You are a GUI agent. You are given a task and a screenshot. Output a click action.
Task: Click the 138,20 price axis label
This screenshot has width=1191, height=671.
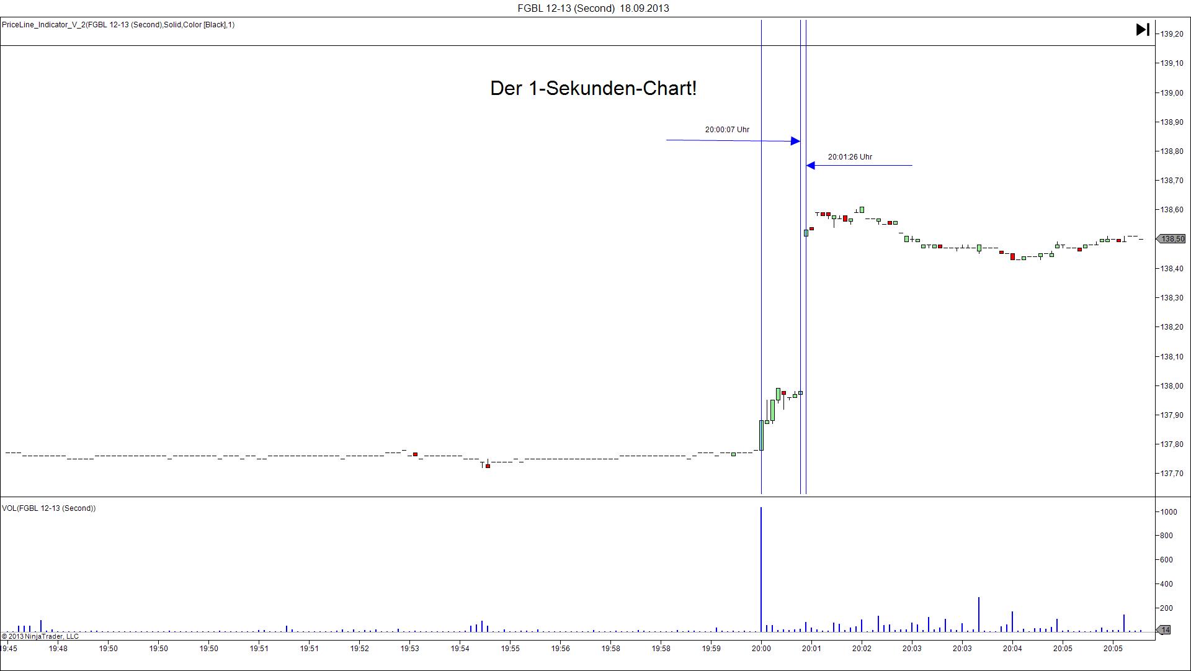[x=1172, y=327]
